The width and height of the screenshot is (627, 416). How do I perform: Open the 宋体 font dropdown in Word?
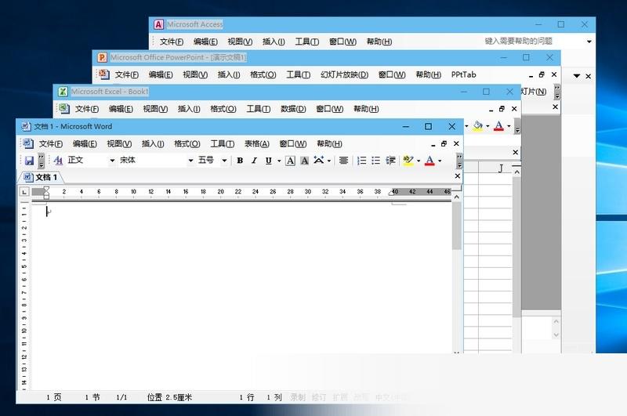[190, 161]
